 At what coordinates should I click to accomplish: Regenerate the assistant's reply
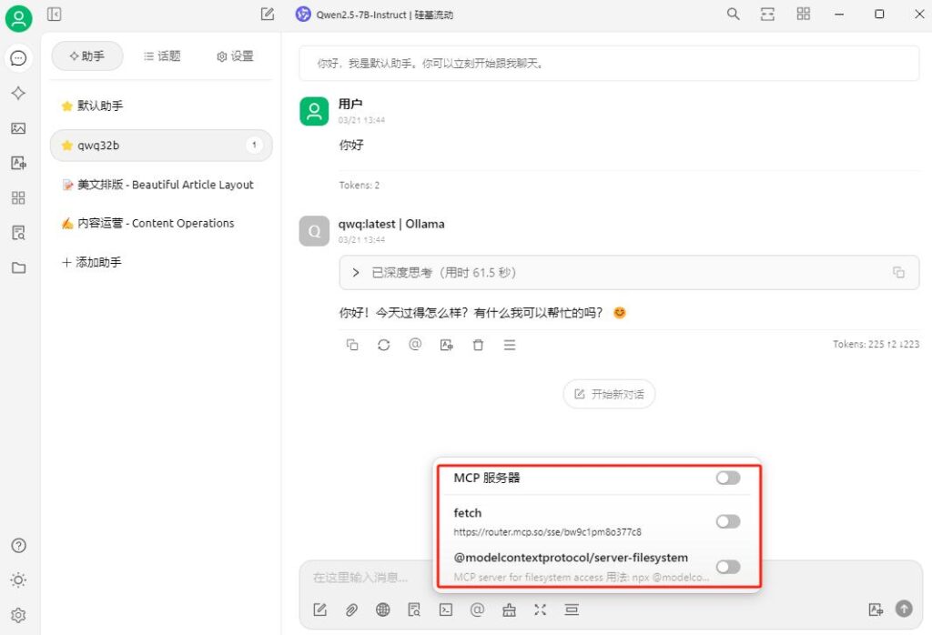point(383,345)
